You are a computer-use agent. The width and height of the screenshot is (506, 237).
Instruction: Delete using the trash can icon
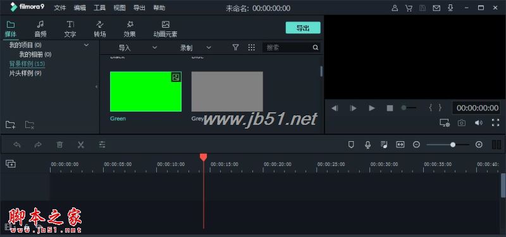[59, 145]
